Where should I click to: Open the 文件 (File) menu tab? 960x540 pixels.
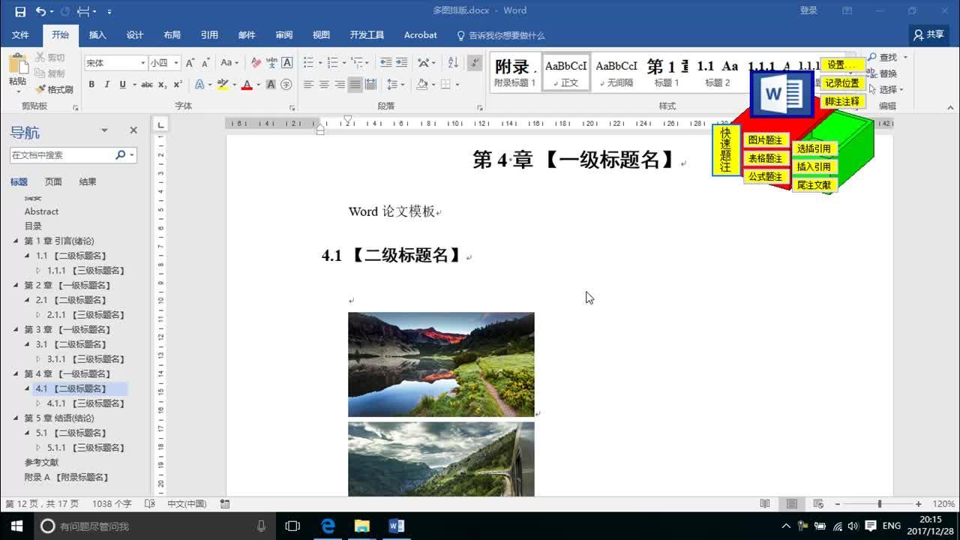(20, 35)
